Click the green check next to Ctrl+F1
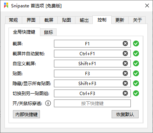Viewport: 153px width, 133px height. pos(136,53)
